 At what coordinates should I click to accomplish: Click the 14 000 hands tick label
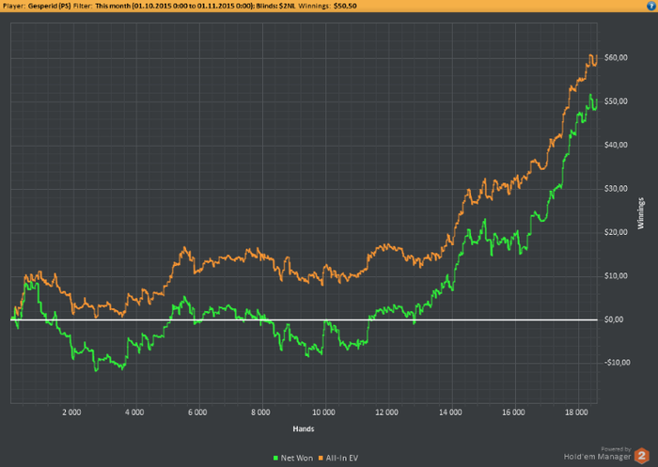(x=450, y=413)
